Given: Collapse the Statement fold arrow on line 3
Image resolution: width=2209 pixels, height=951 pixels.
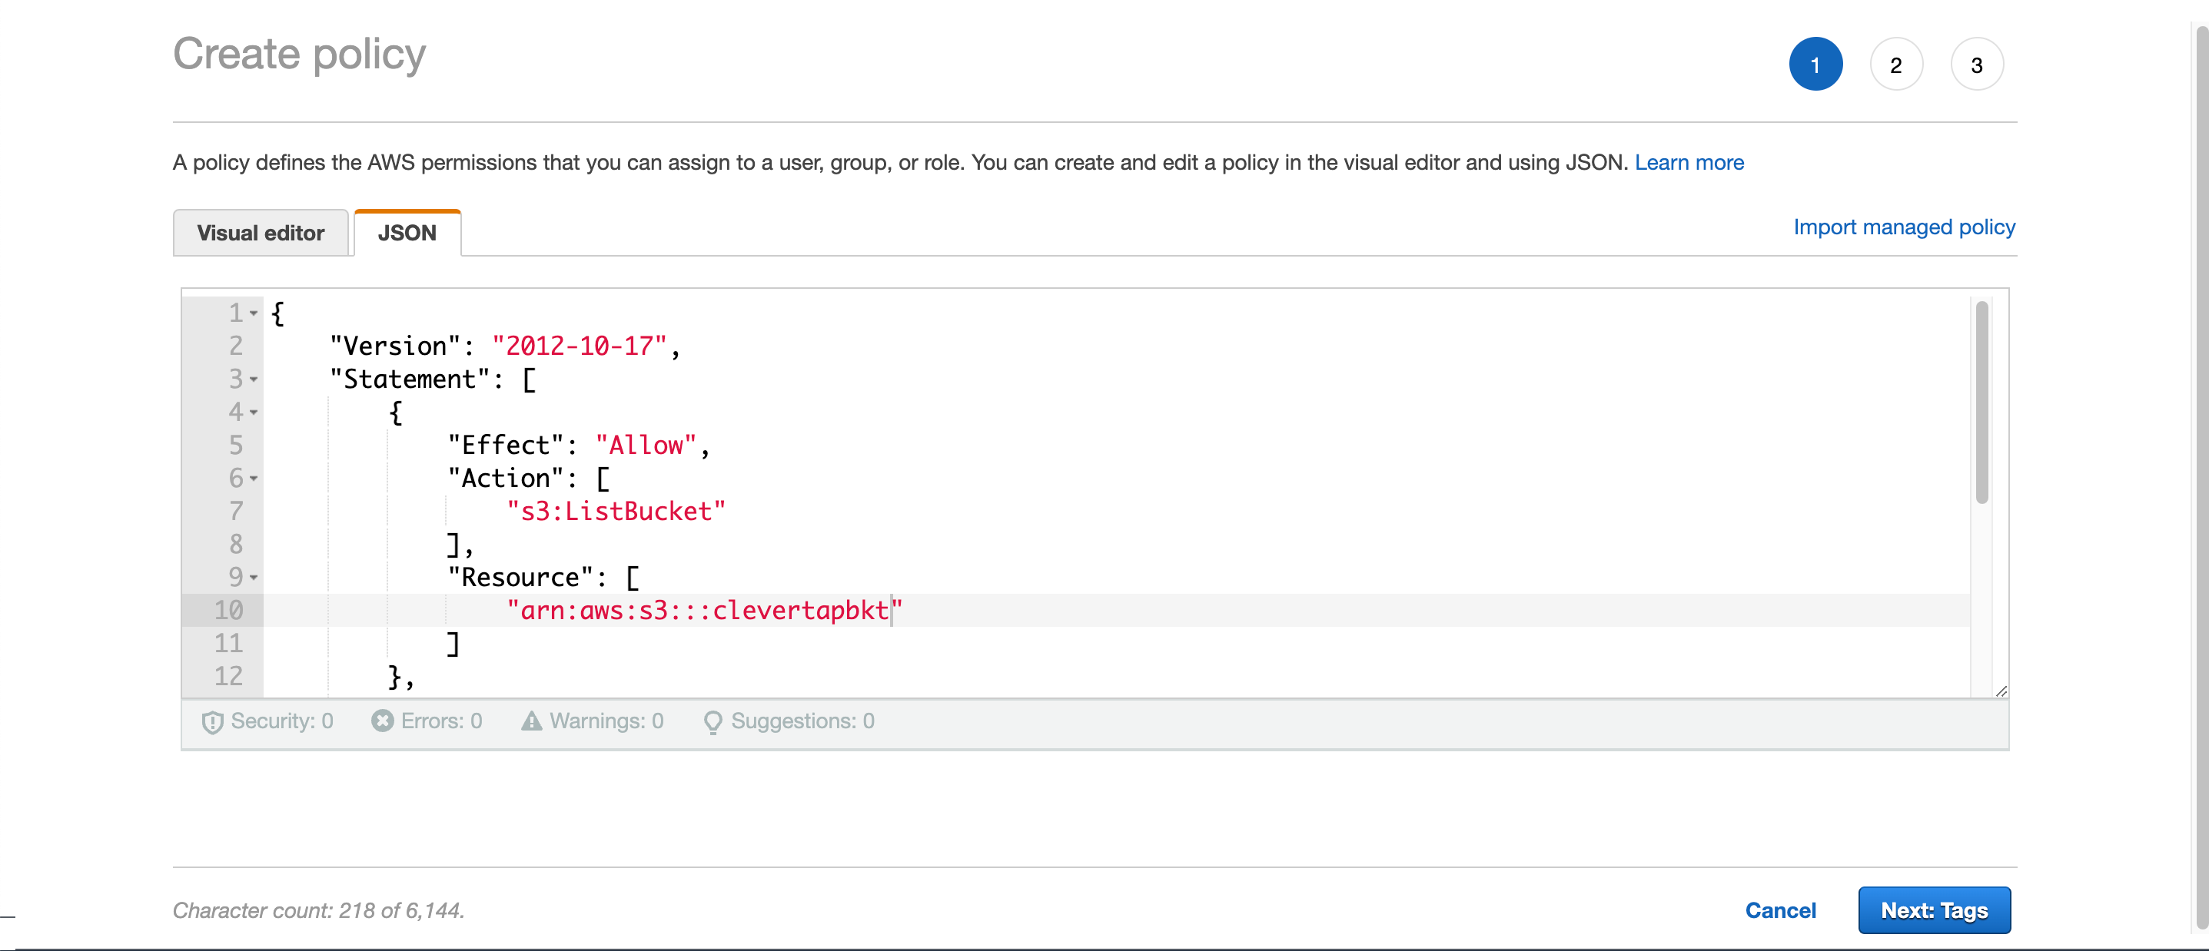Looking at the screenshot, I should click(254, 379).
